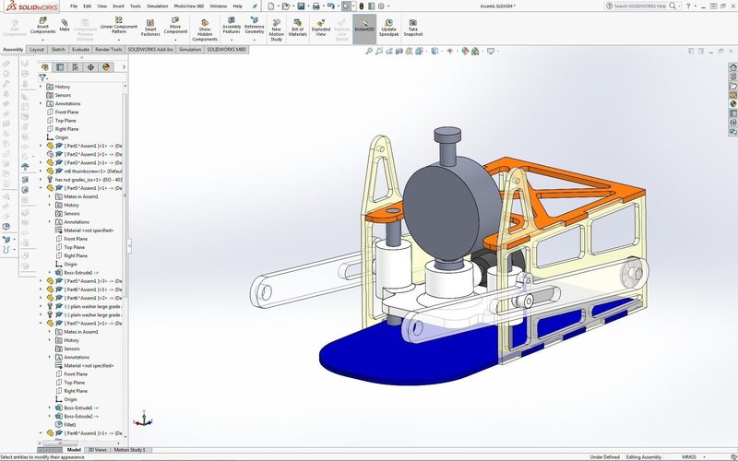Click Update Speedpak

coord(388,28)
